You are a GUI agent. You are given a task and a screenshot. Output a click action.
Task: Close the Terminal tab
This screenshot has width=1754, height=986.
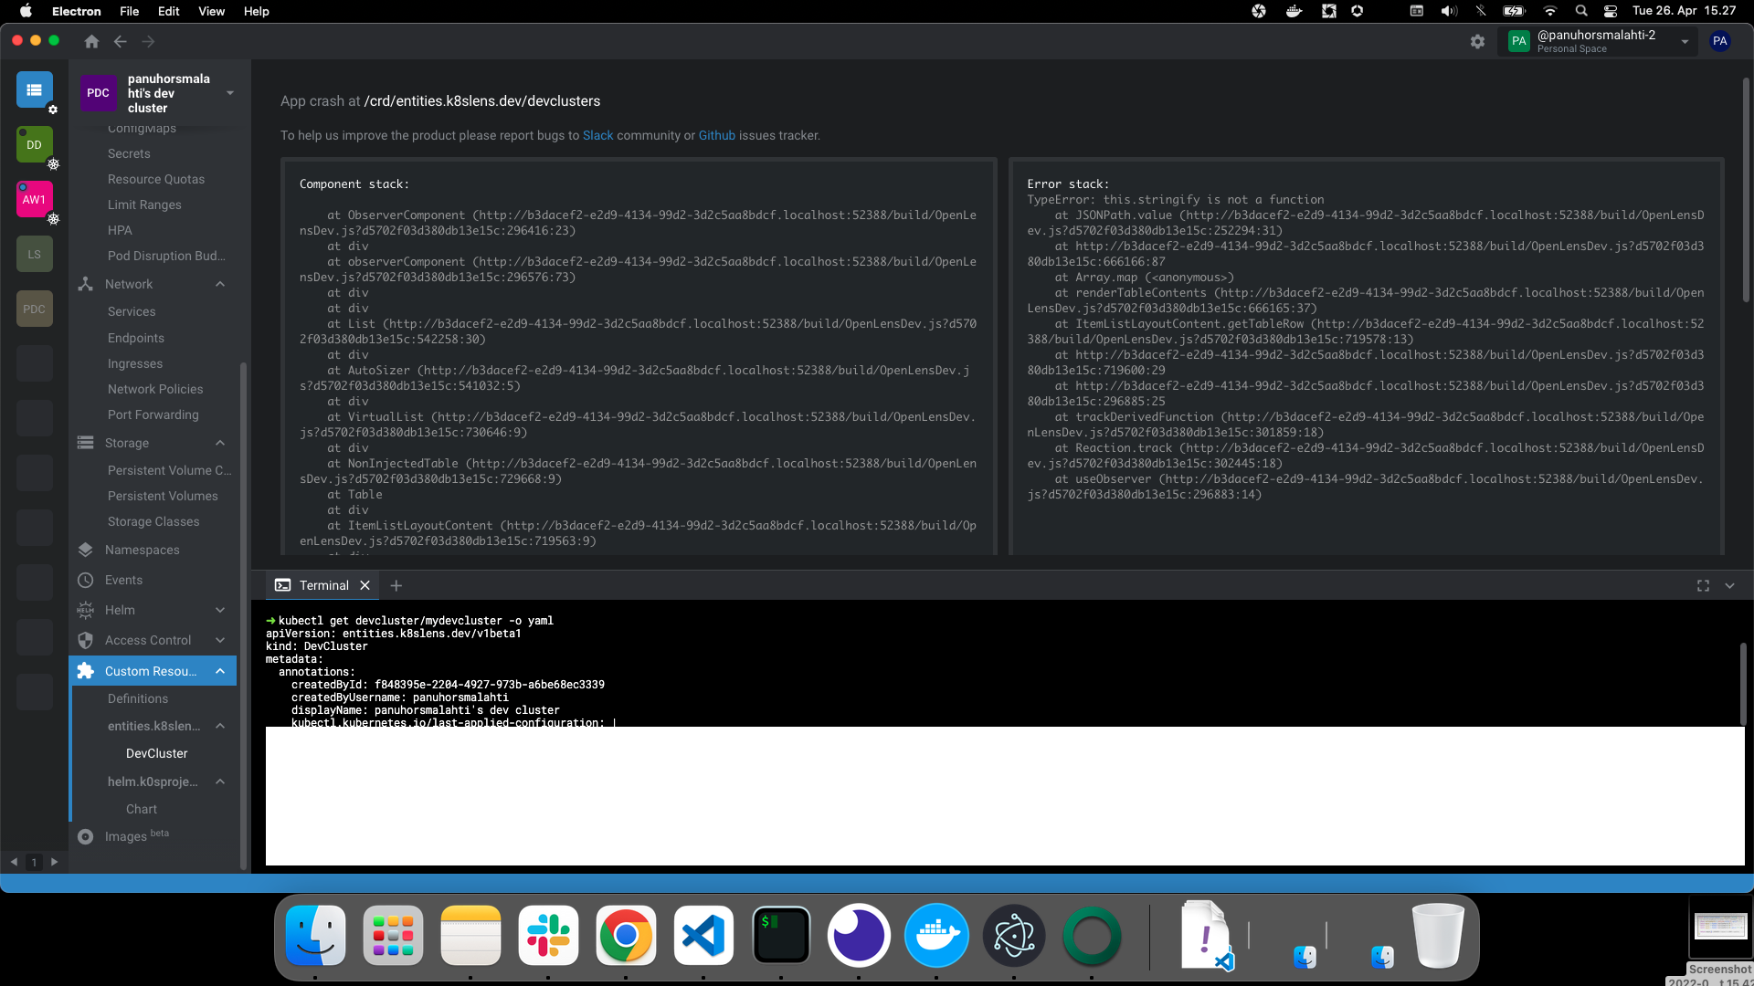click(365, 585)
